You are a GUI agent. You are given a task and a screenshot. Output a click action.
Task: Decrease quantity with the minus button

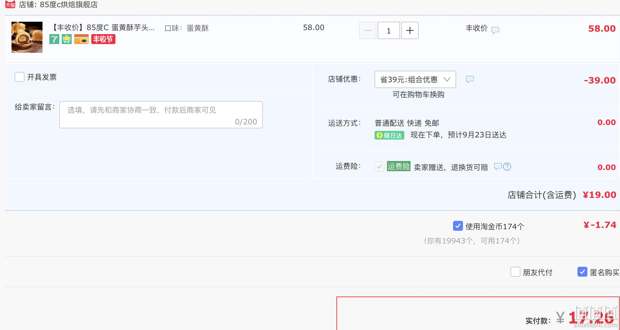[368, 30]
